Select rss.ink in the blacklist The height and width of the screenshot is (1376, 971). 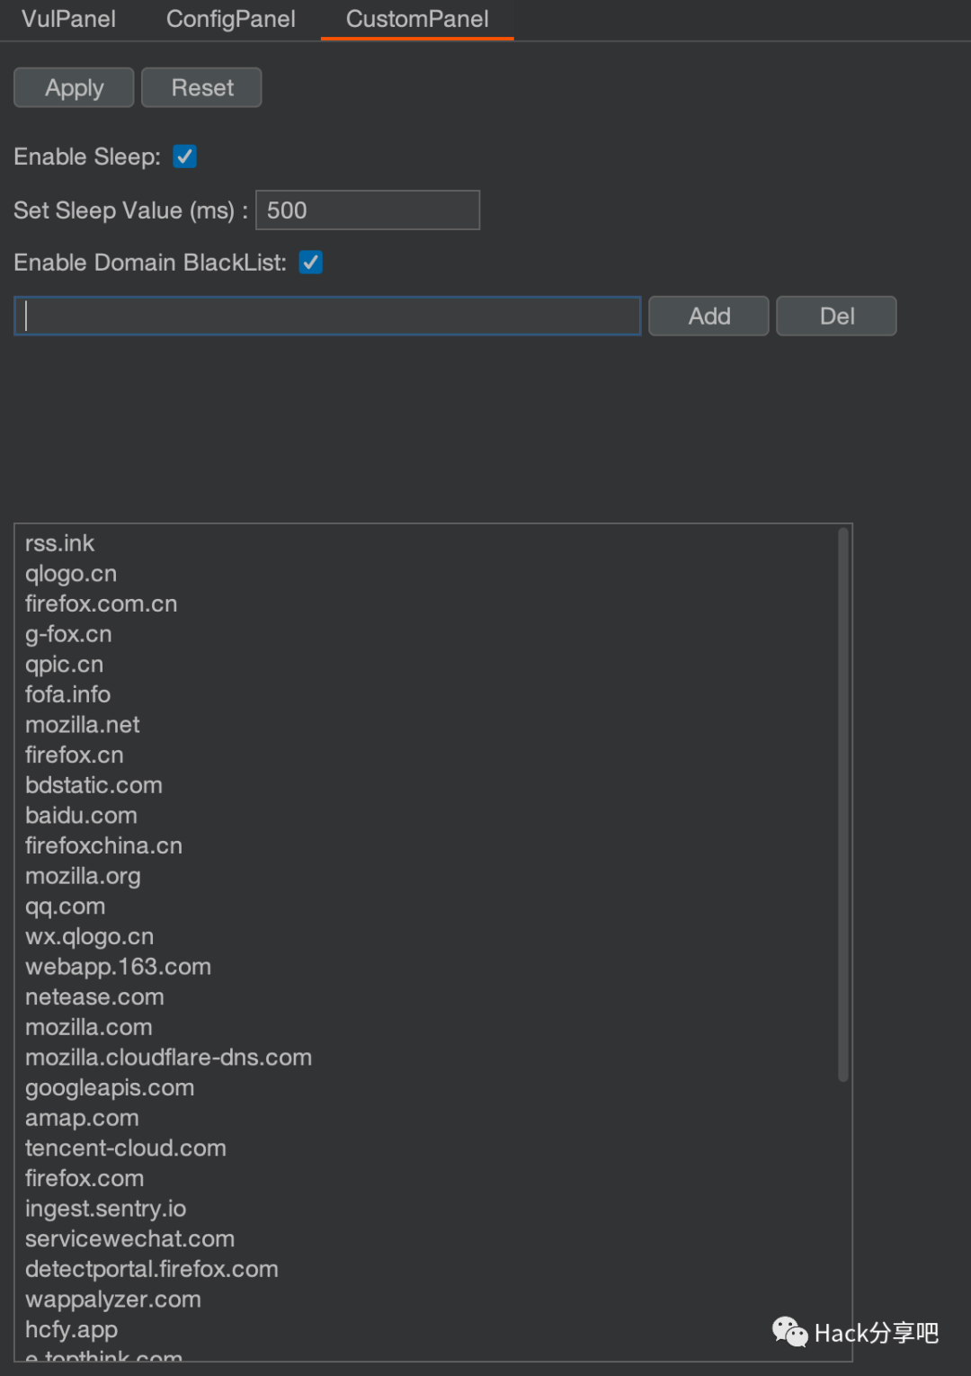coord(59,543)
